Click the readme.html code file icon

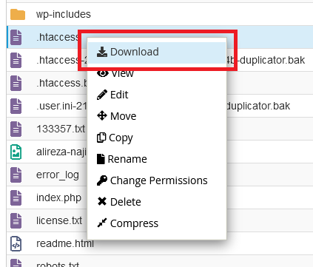[16, 243]
